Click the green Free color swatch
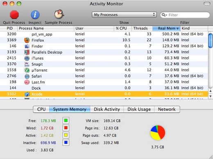 tap(66, 120)
